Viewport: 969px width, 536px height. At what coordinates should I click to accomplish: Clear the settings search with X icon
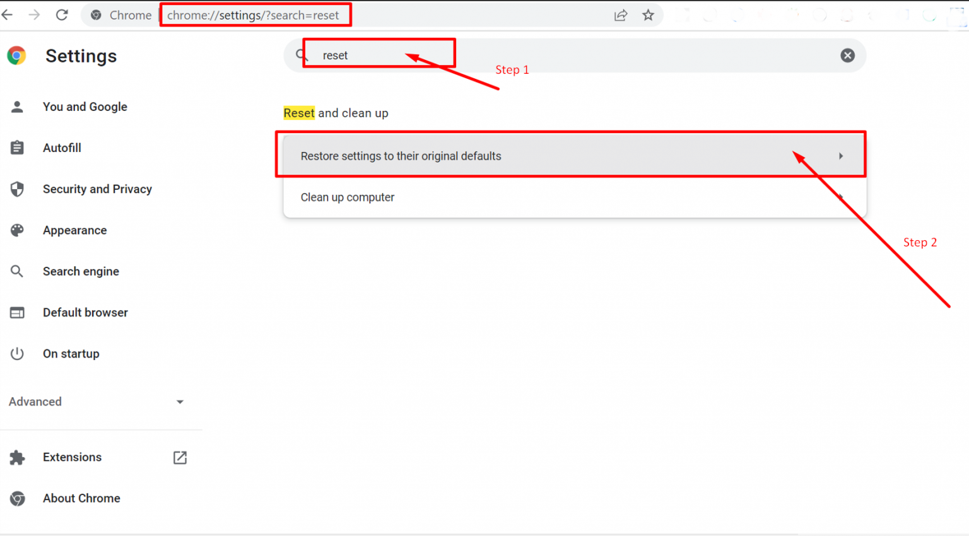(x=847, y=55)
